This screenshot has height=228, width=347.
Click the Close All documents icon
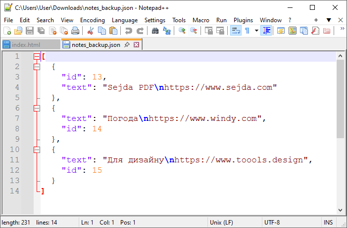point(64,31)
